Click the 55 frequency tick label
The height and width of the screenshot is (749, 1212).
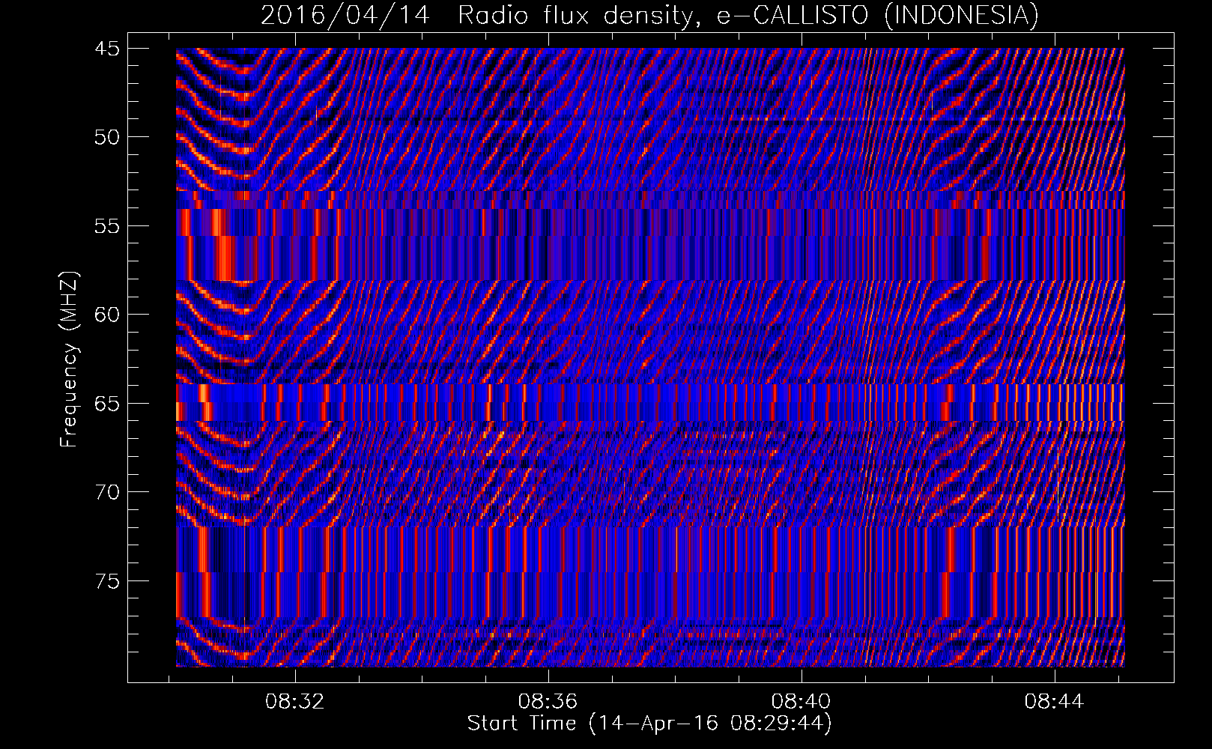(106, 226)
